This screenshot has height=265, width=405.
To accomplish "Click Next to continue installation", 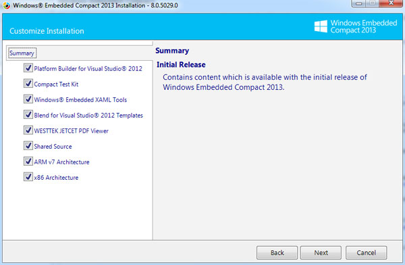I will coord(321,253).
